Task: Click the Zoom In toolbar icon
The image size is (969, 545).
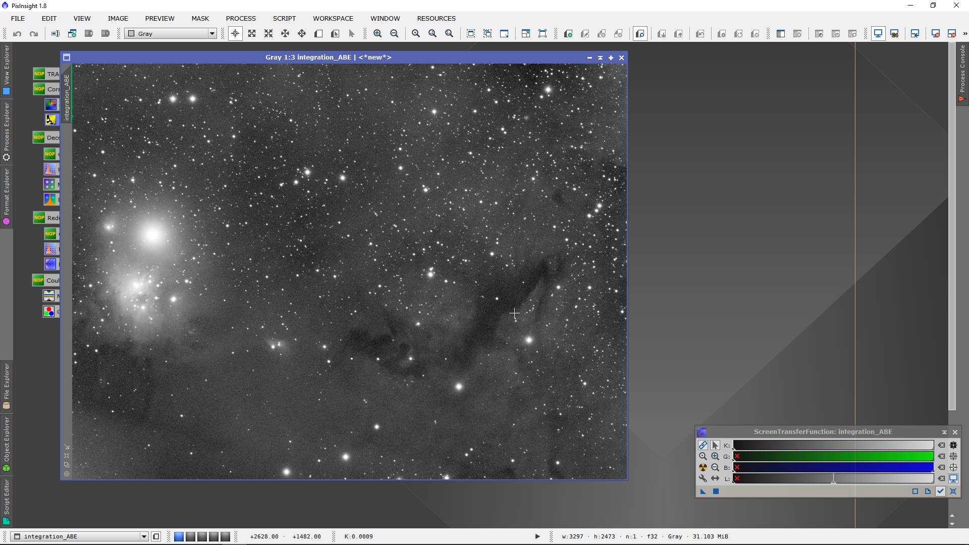Action: point(378,34)
